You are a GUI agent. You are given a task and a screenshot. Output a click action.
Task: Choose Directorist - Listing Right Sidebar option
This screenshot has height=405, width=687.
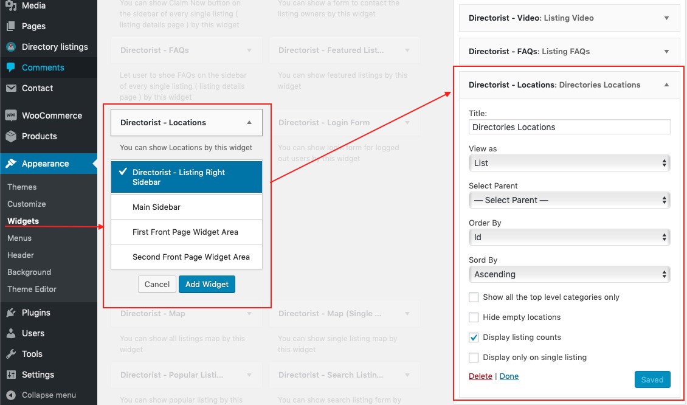point(187,177)
